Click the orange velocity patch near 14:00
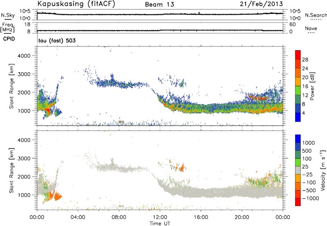The height and width of the screenshot is (226, 327). click(182, 167)
